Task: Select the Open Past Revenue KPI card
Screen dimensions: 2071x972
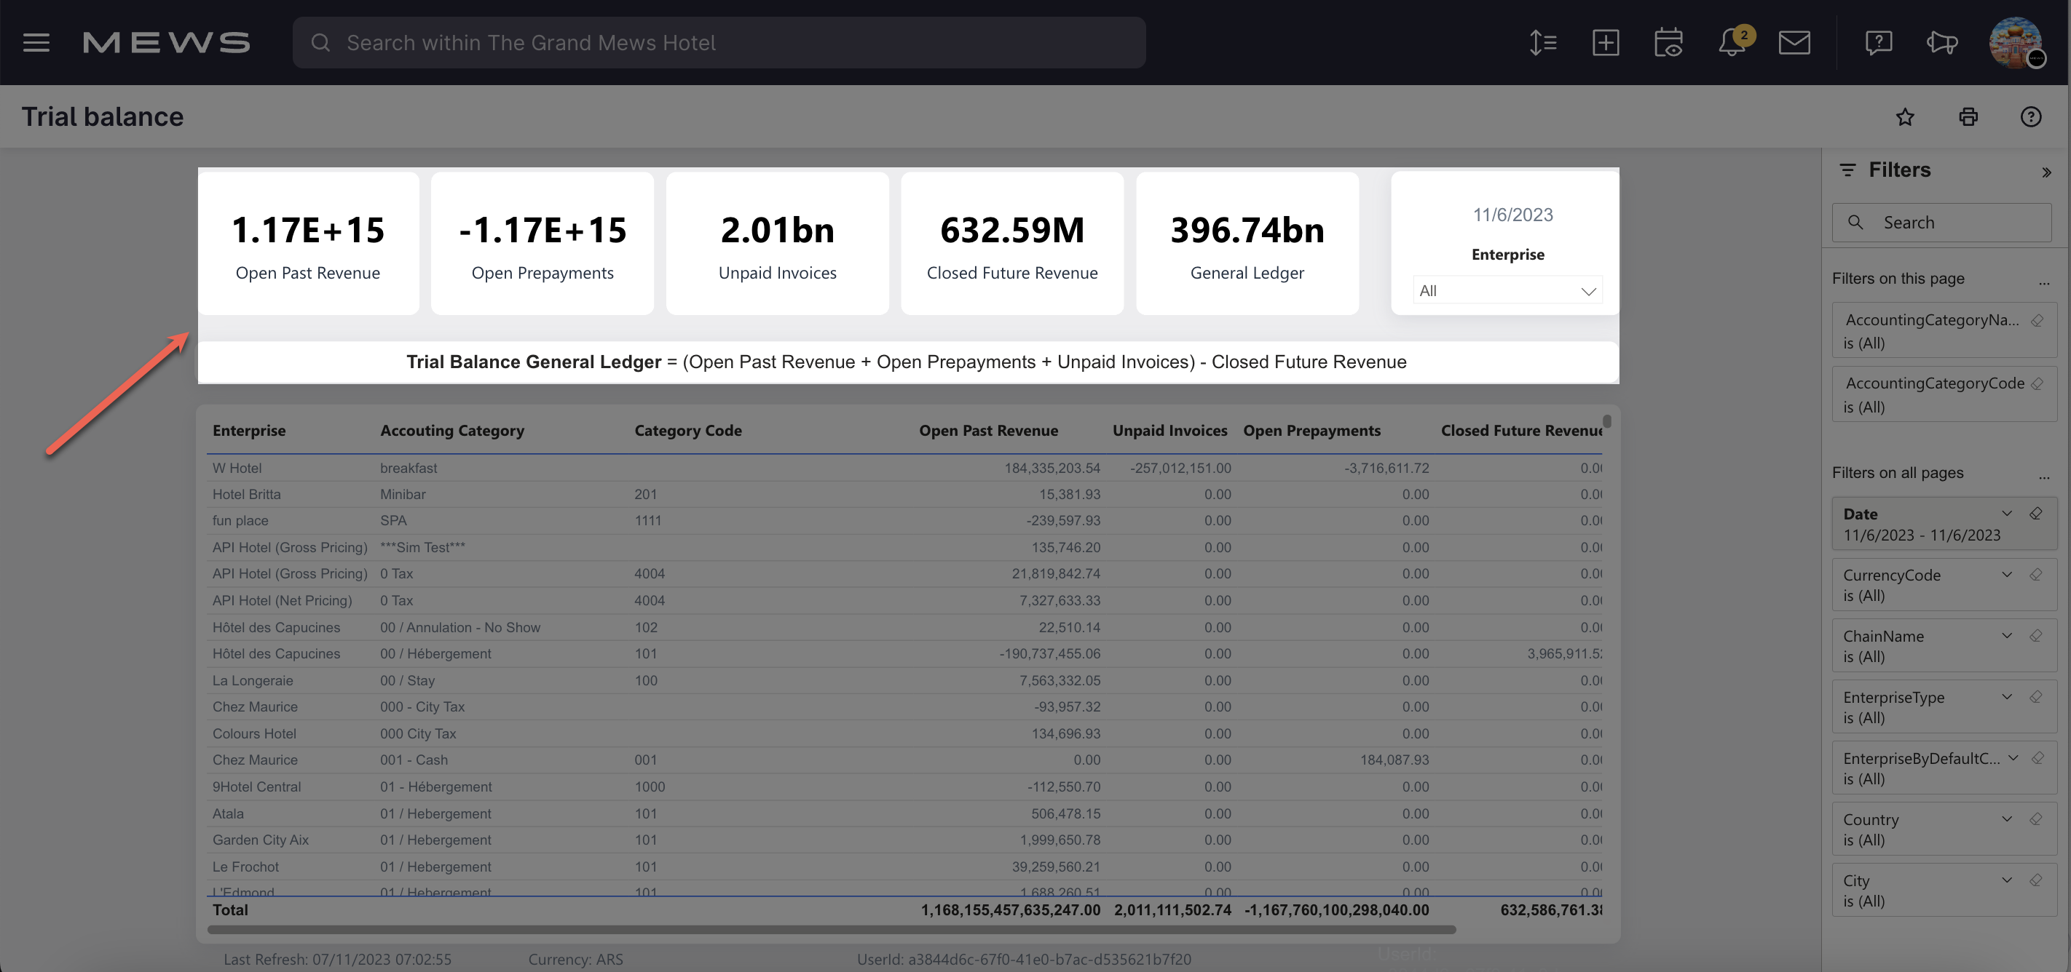Action: click(308, 242)
